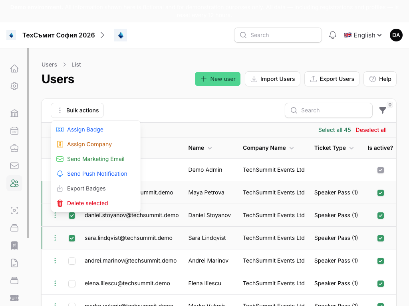The width and height of the screenshot is (409, 306).
Task: Select Elena Iliescu row checkbox
Action: pos(72,283)
